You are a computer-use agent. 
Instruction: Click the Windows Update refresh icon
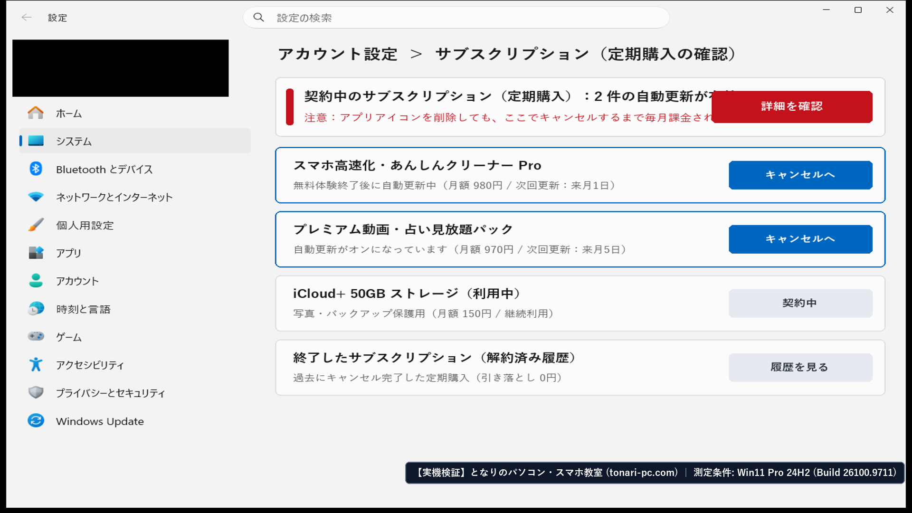point(36,420)
